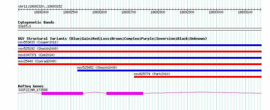Open the nsv525452 (Shaikh2009) blue gain bar
The width and height of the screenshot is (270, 110).
pos(170,71)
